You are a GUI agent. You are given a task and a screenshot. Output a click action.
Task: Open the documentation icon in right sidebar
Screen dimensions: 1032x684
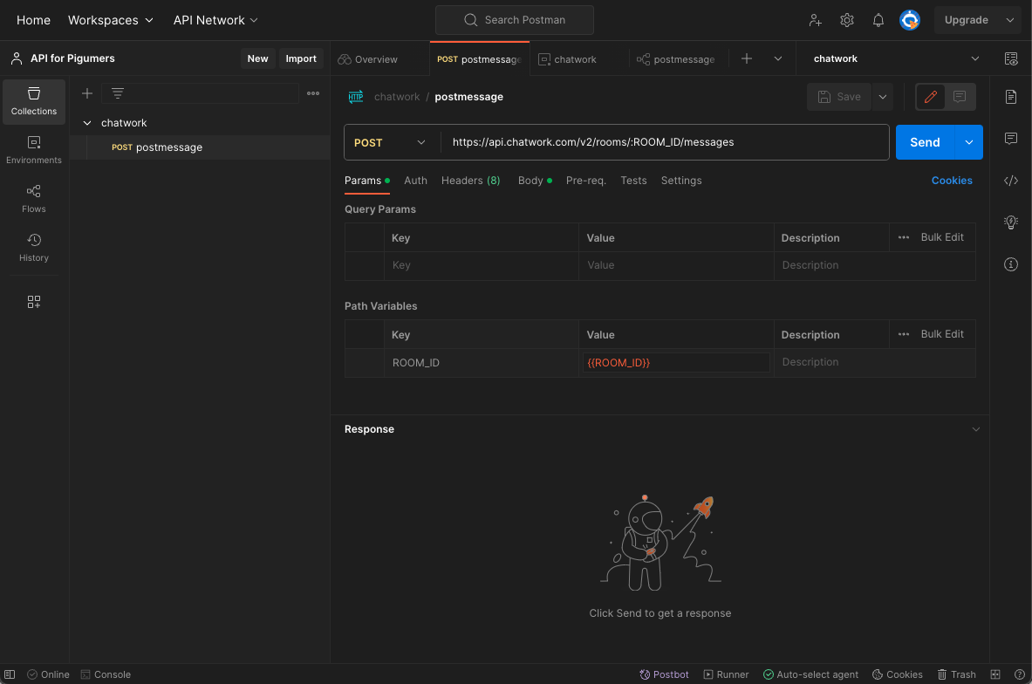[1010, 97]
